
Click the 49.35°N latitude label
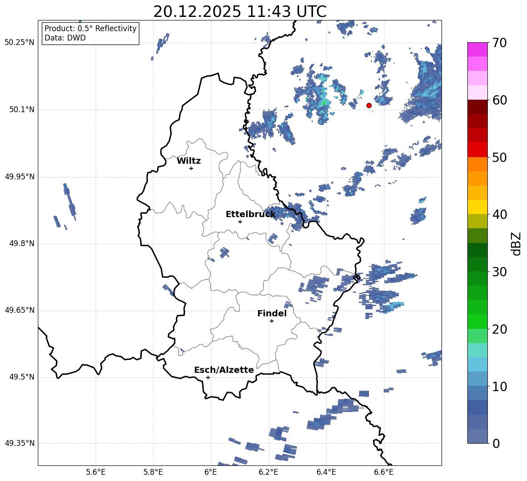[x=20, y=443]
